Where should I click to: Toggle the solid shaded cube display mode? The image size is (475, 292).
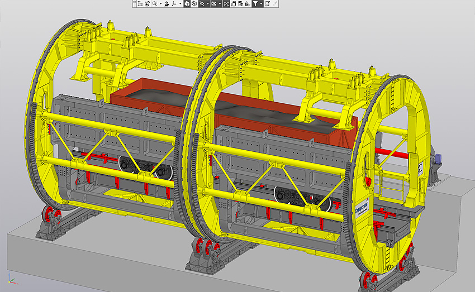coord(187,3)
